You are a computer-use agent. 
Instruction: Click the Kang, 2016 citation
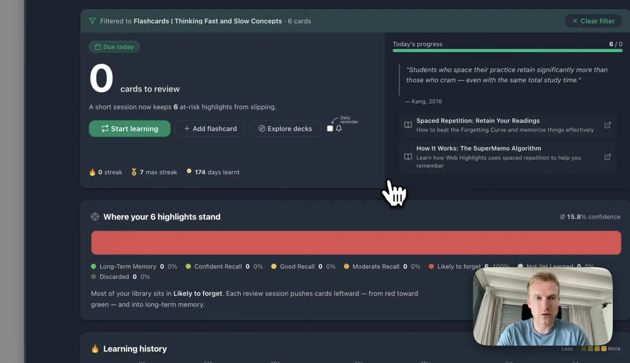(x=424, y=102)
